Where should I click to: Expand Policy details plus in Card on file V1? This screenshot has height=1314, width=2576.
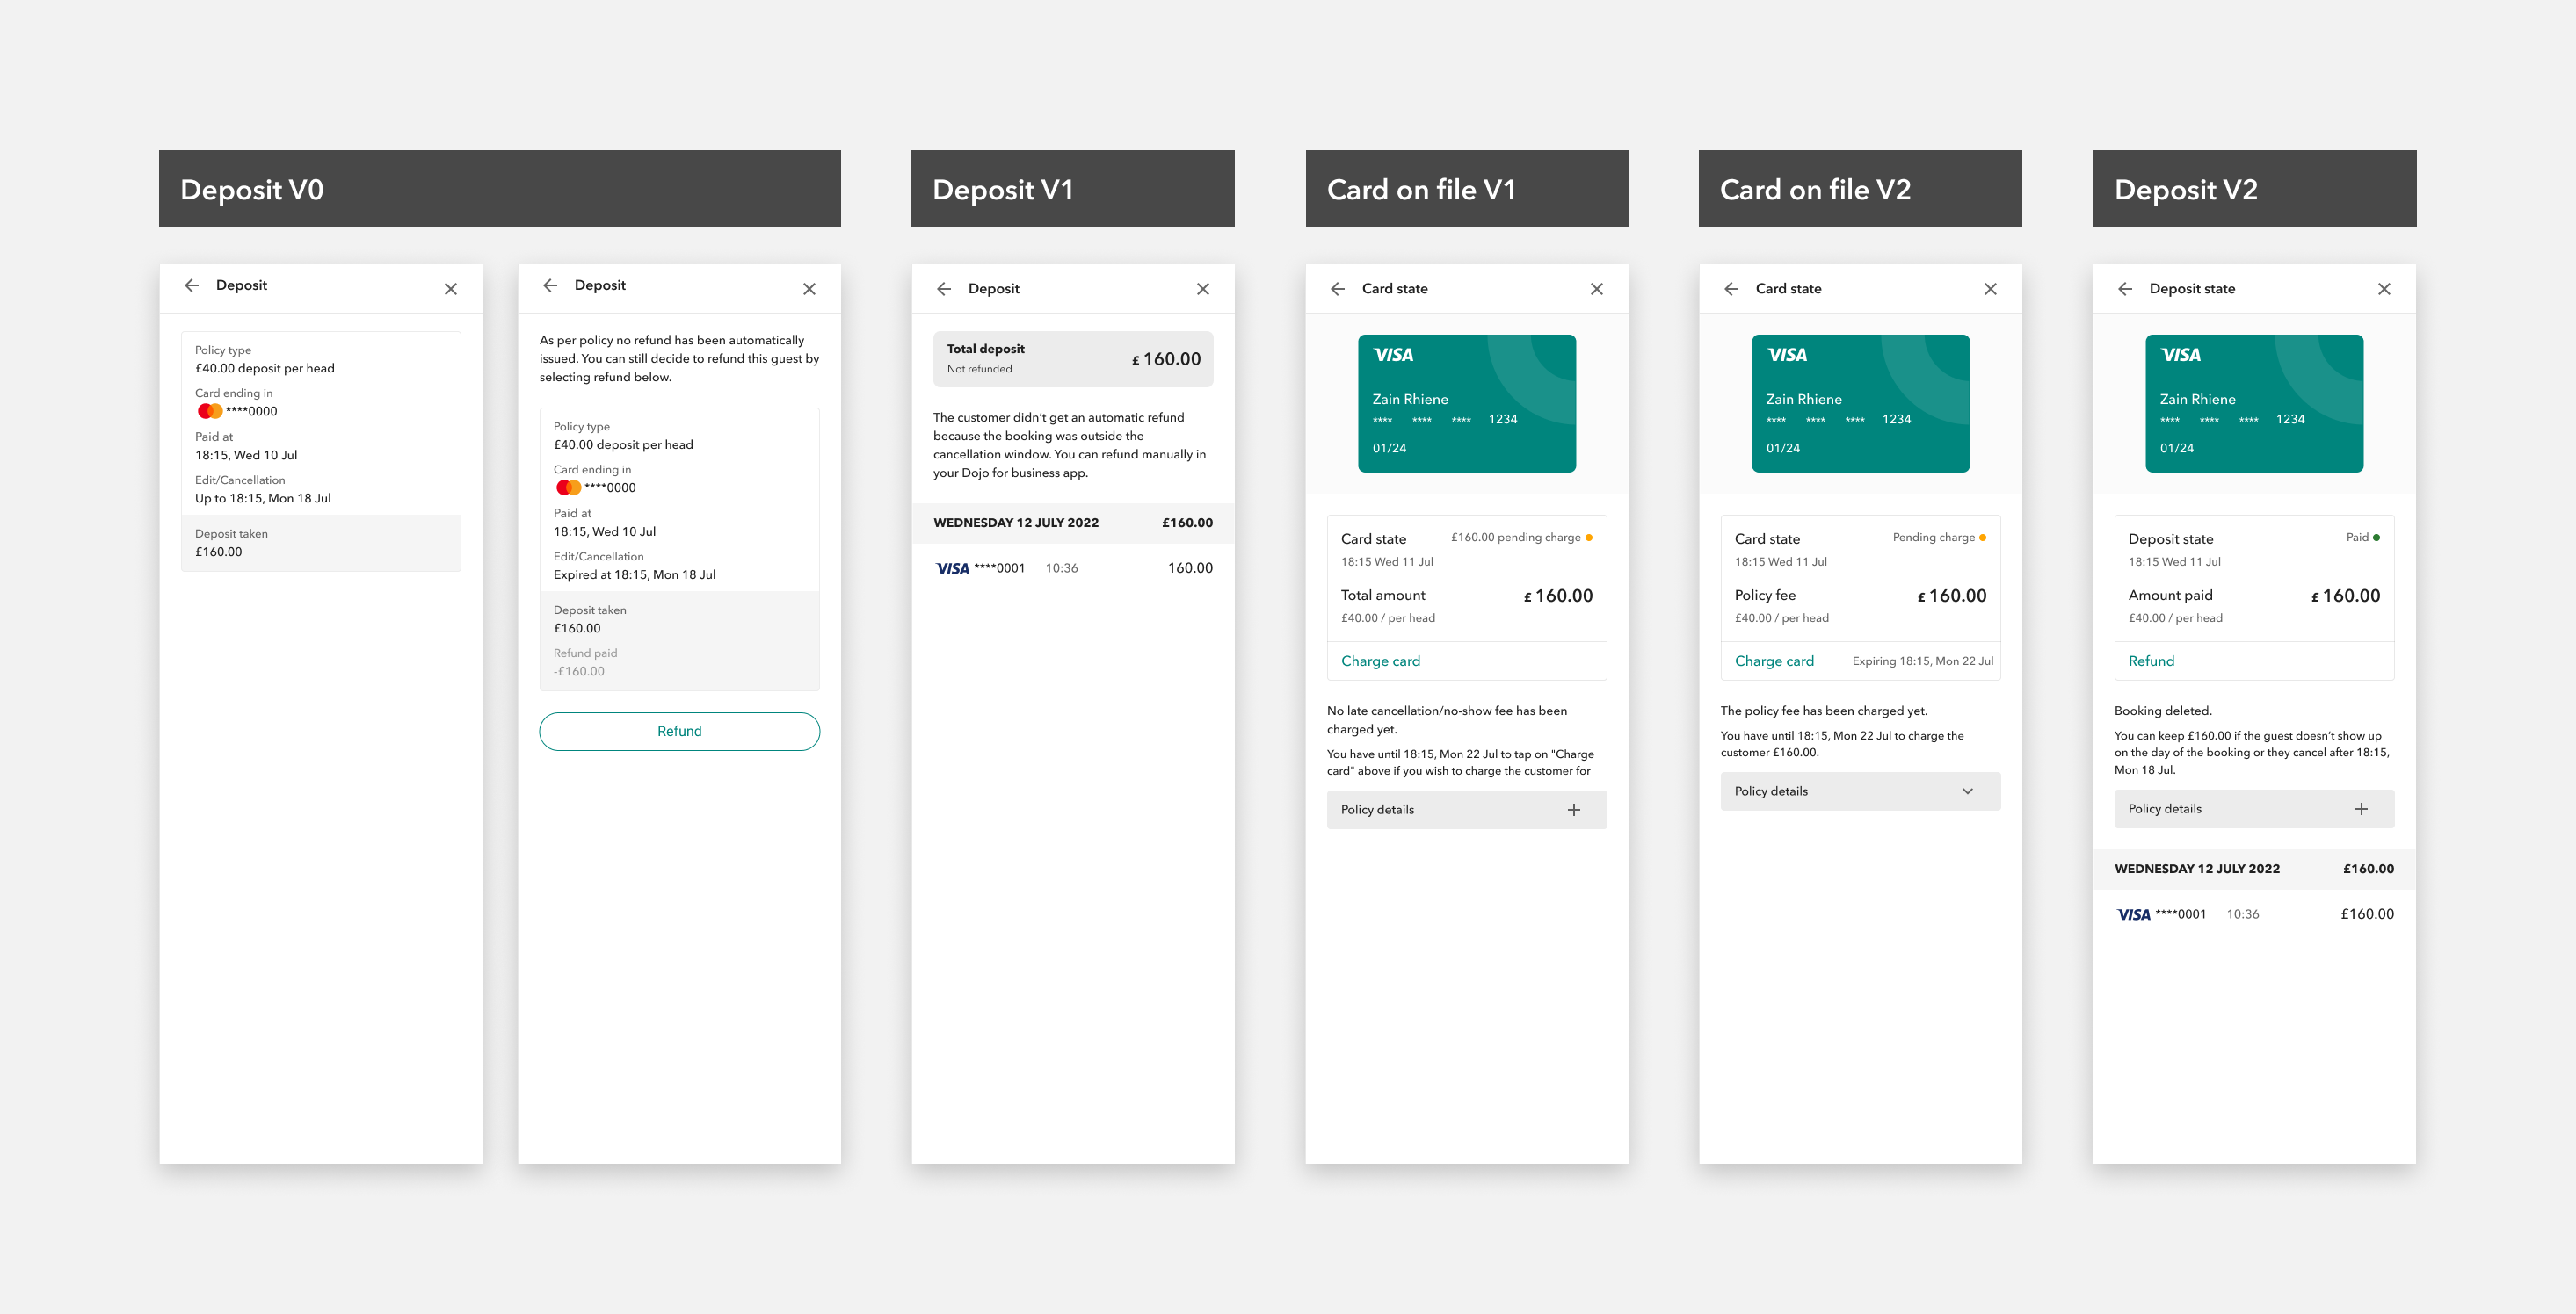click(x=1573, y=809)
